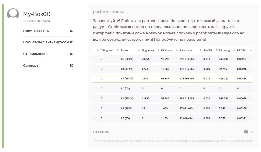Sort table by CPL доход column
Image resolution: width=261 pixels, height=152 pixels.
(107, 50)
